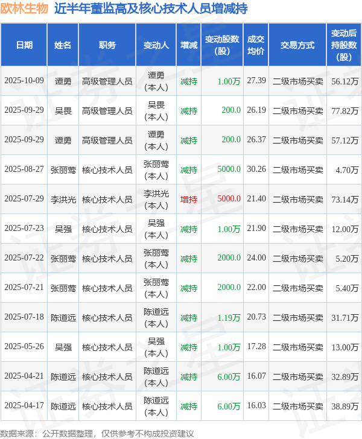Select the 变动股数(股) column header

click(222, 45)
